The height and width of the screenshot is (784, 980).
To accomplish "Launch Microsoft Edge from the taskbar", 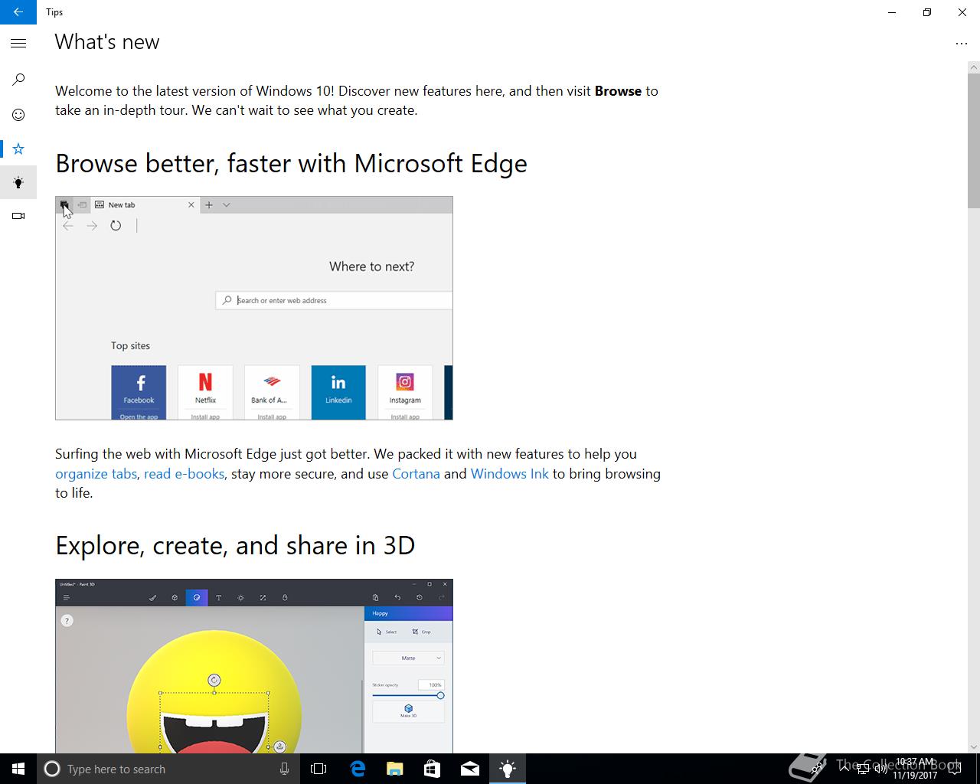I will coord(358,769).
